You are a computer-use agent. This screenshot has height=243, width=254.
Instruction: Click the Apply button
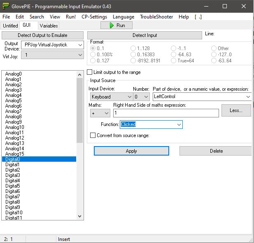(131, 151)
